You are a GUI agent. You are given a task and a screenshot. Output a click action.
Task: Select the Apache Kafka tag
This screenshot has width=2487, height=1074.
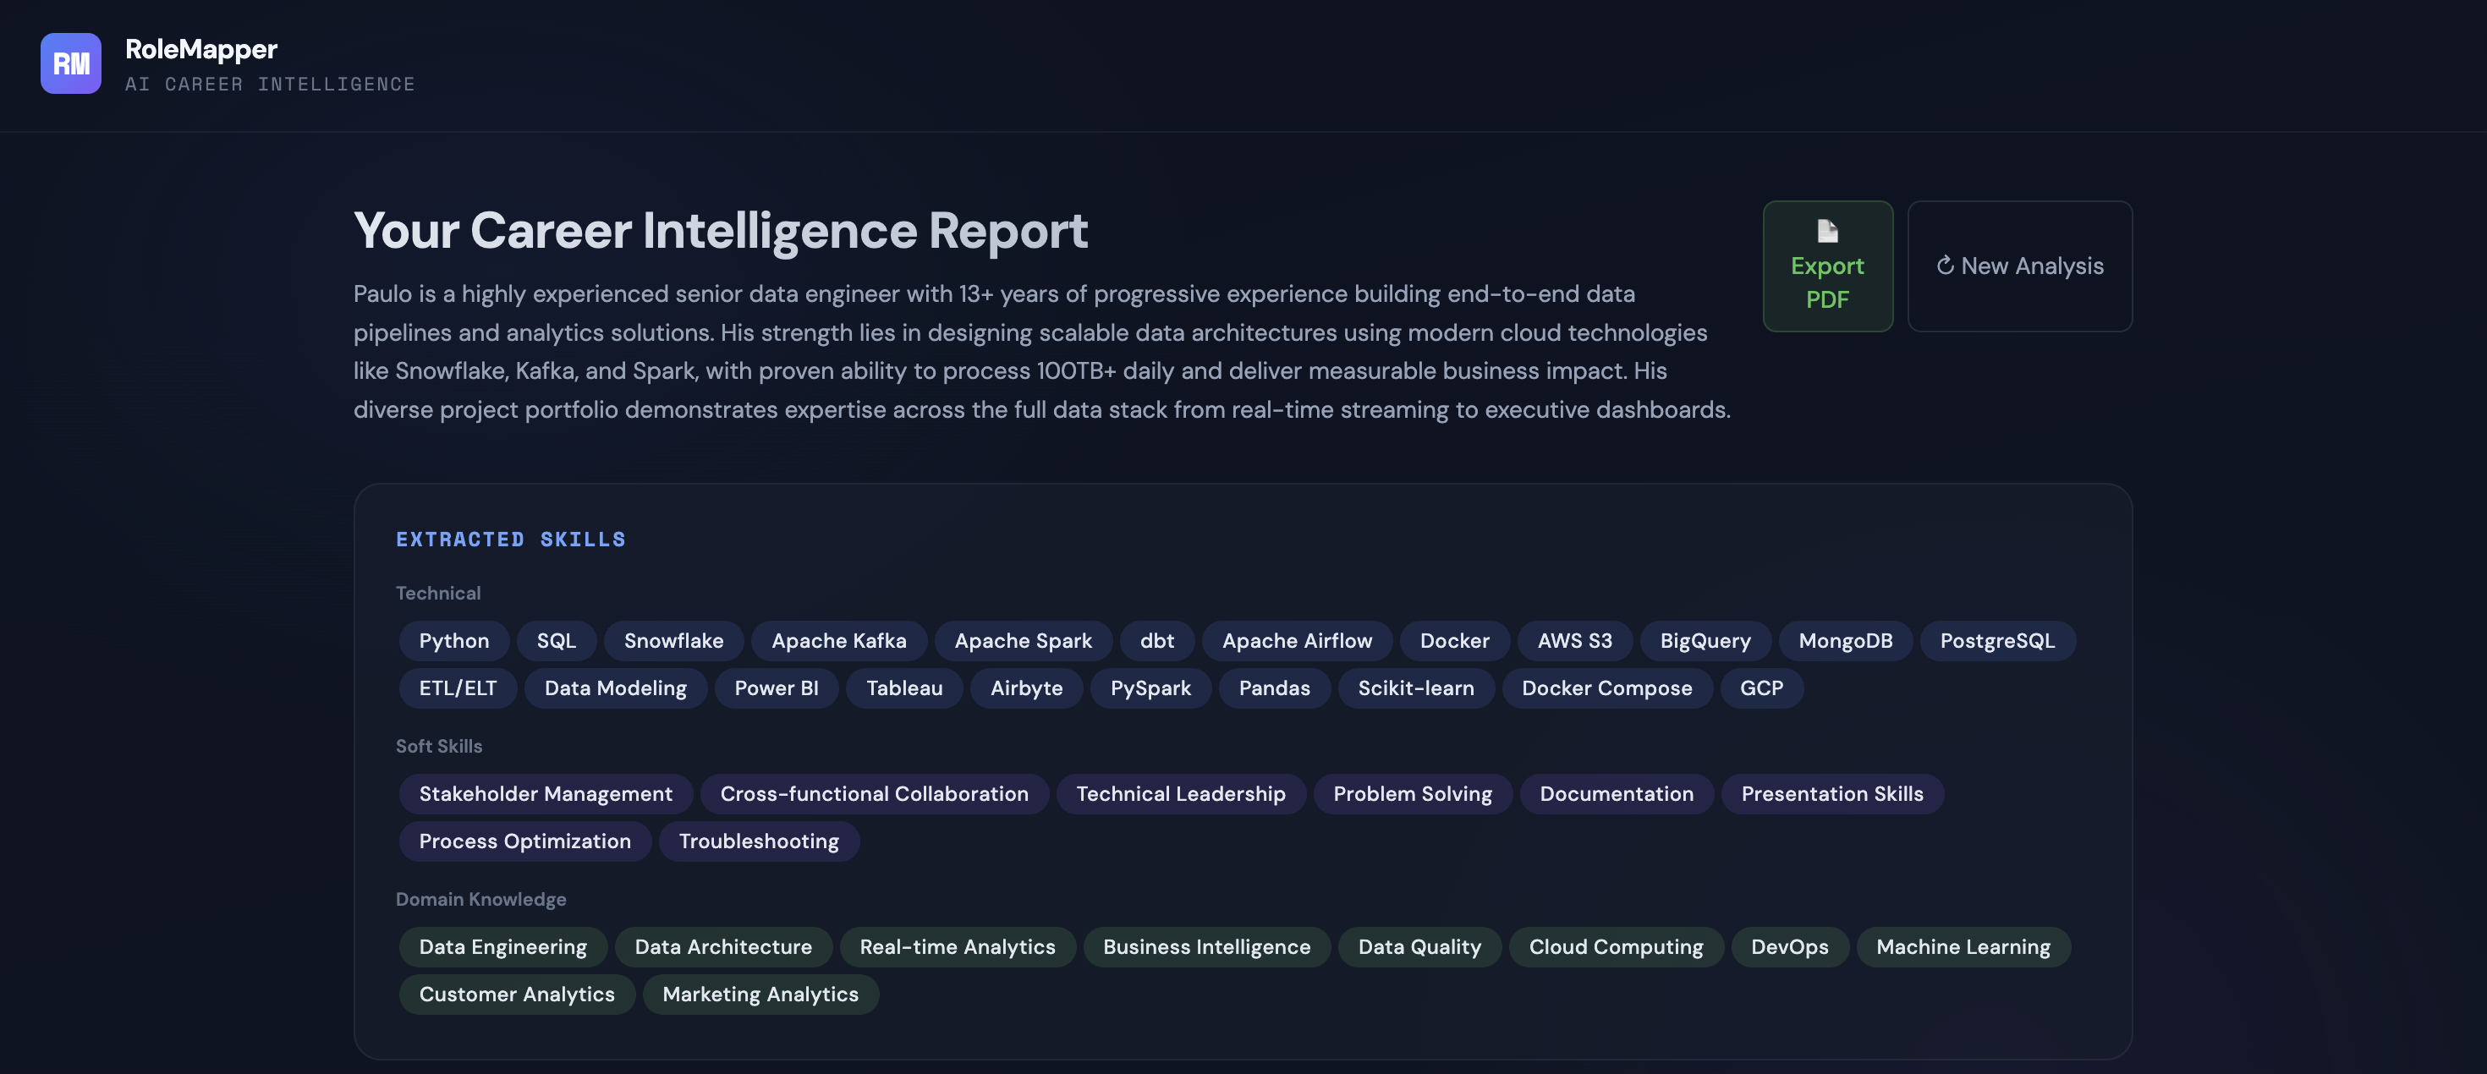tap(838, 641)
